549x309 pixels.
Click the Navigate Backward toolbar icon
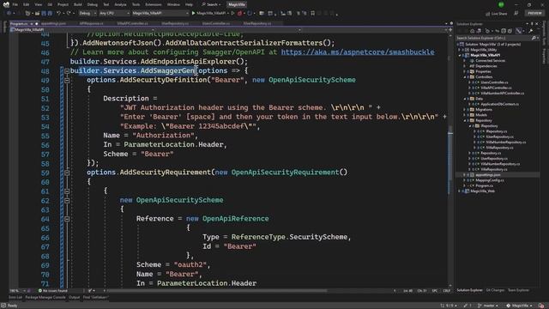pos(9,14)
